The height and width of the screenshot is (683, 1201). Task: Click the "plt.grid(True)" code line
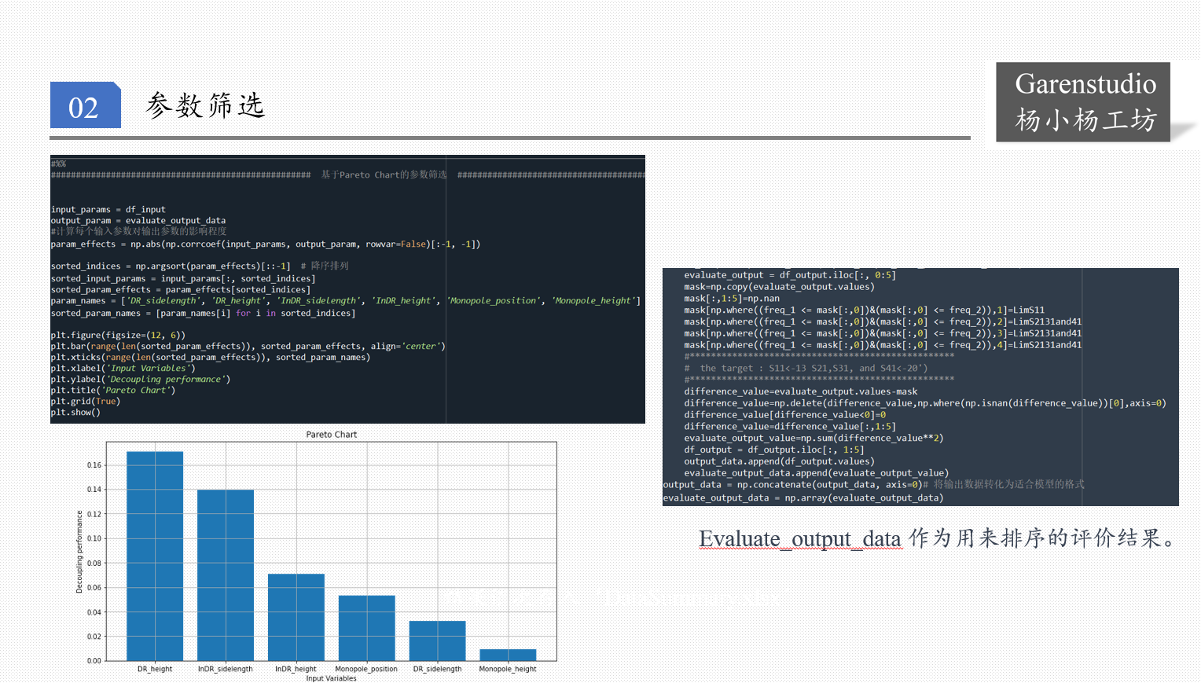[x=86, y=402]
